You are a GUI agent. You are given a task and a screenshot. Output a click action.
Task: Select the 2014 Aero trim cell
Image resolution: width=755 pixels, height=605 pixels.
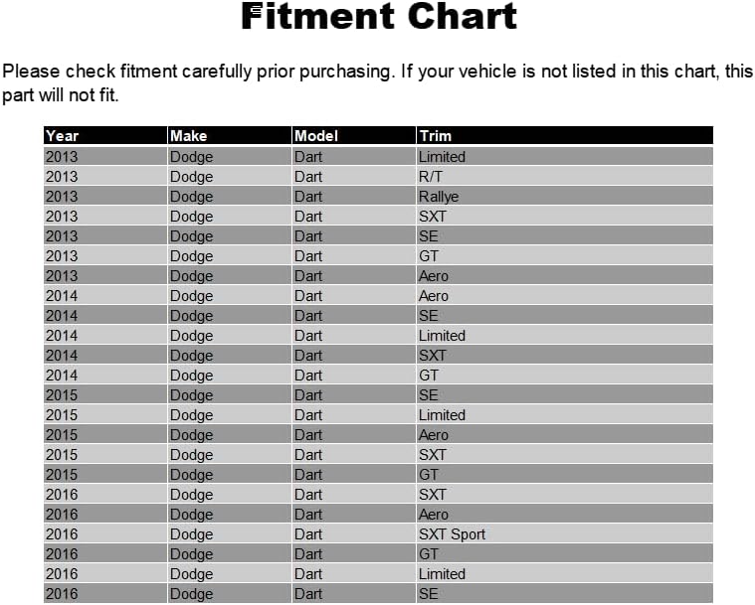(x=564, y=295)
